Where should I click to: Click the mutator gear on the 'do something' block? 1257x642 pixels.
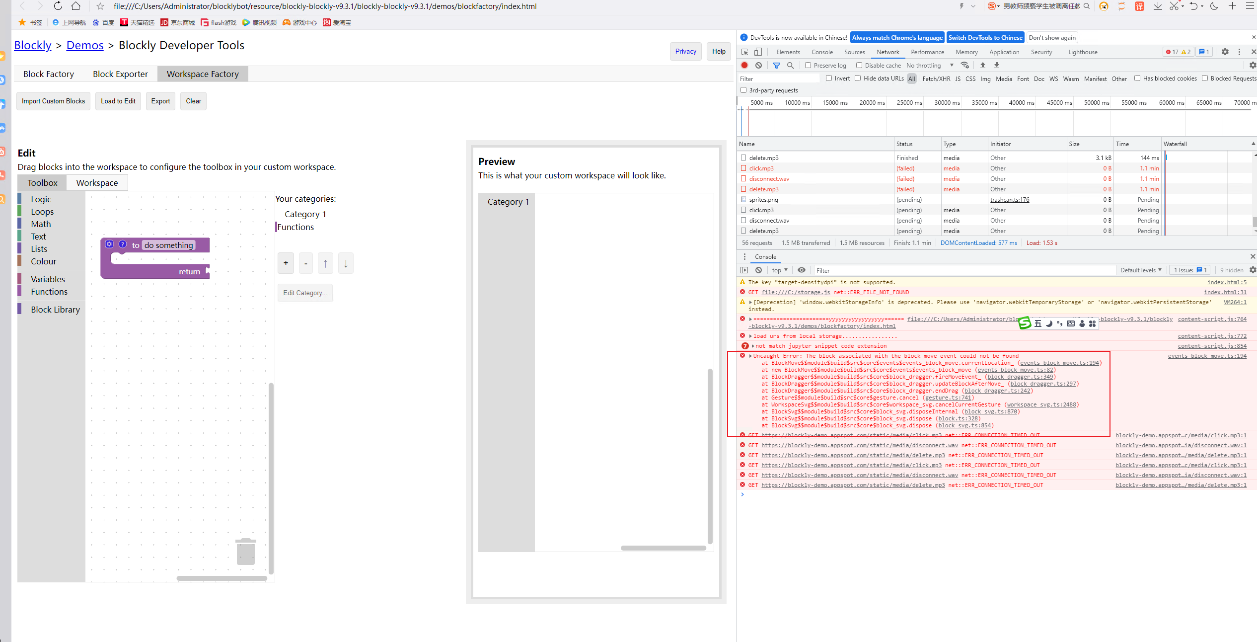point(109,244)
